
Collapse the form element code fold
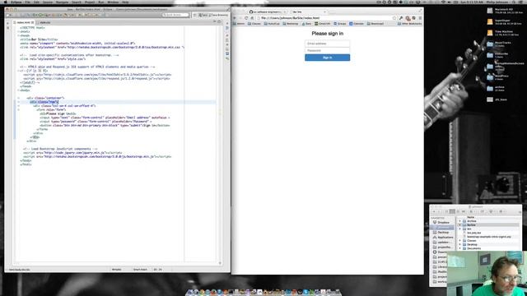[18, 109]
